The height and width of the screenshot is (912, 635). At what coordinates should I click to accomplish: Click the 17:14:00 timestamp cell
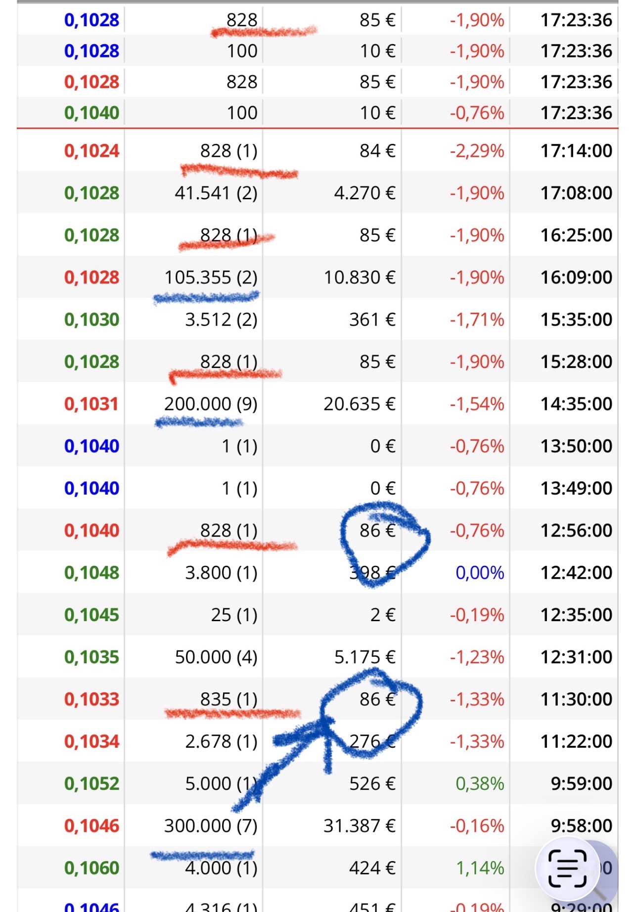point(576,151)
